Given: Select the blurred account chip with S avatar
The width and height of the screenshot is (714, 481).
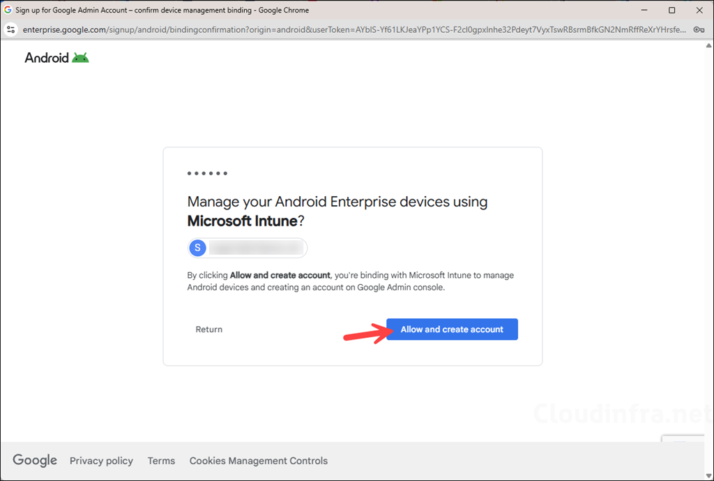Looking at the screenshot, I should coord(248,248).
